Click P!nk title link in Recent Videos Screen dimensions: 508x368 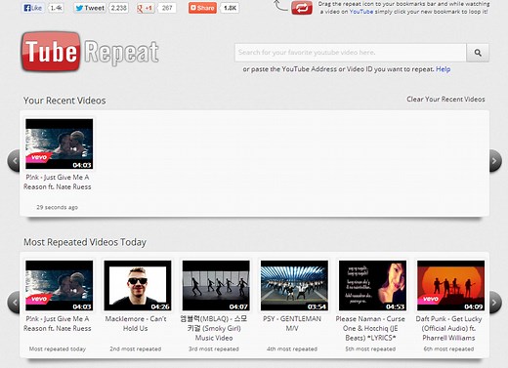tap(58, 182)
